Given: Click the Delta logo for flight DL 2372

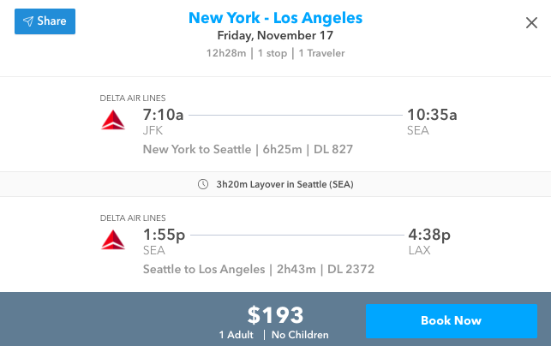Looking at the screenshot, I should (113, 241).
